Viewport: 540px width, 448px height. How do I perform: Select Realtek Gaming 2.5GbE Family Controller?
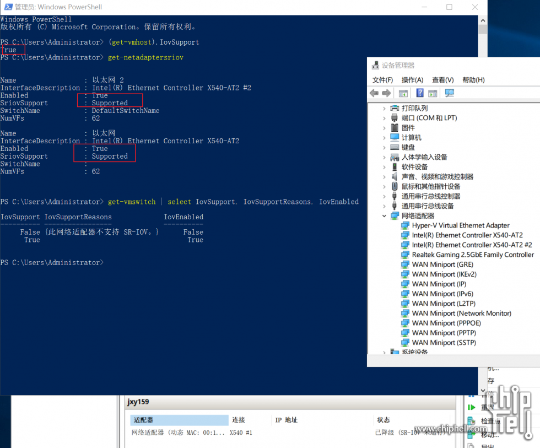(473, 255)
